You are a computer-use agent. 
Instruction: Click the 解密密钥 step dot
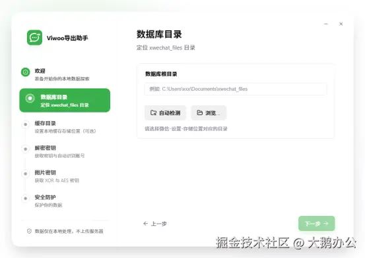point(26,149)
